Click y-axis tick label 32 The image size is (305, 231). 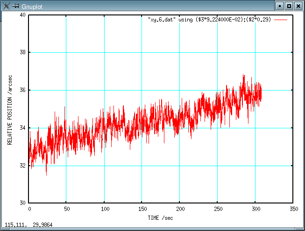pyautogui.click(x=22, y=166)
